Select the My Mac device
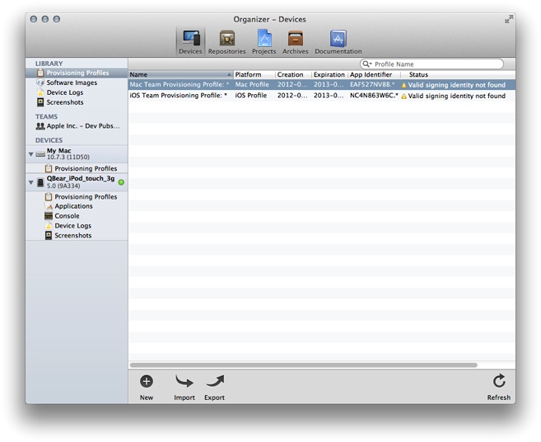The height and width of the screenshot is (442, 541). point(77,153)
